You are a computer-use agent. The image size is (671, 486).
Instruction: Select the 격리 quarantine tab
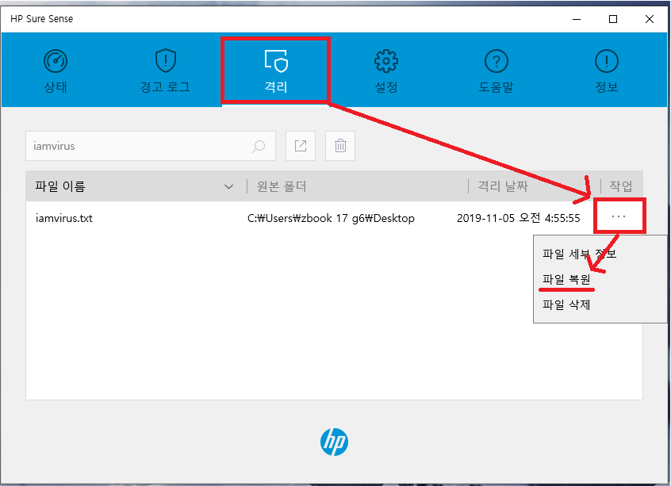point(275,71)
